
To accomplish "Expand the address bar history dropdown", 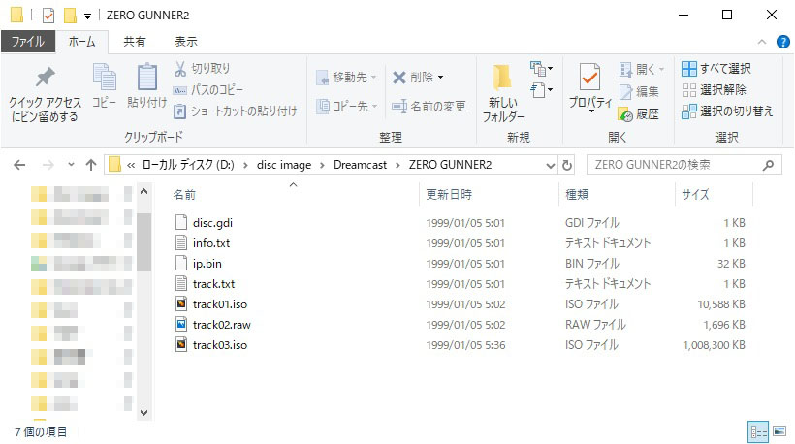I will coord(550,165).
